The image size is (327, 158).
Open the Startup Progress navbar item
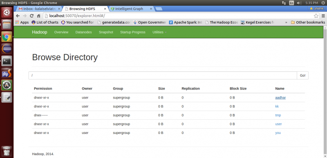pyautogui.click(x=132, y=32)
